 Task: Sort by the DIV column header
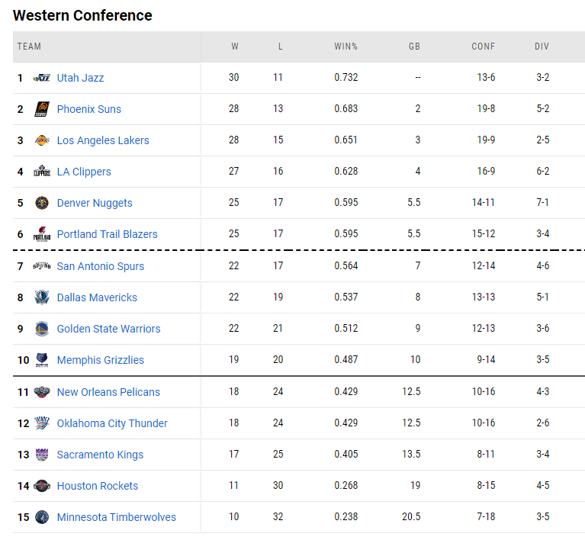[x=542, y=47]
